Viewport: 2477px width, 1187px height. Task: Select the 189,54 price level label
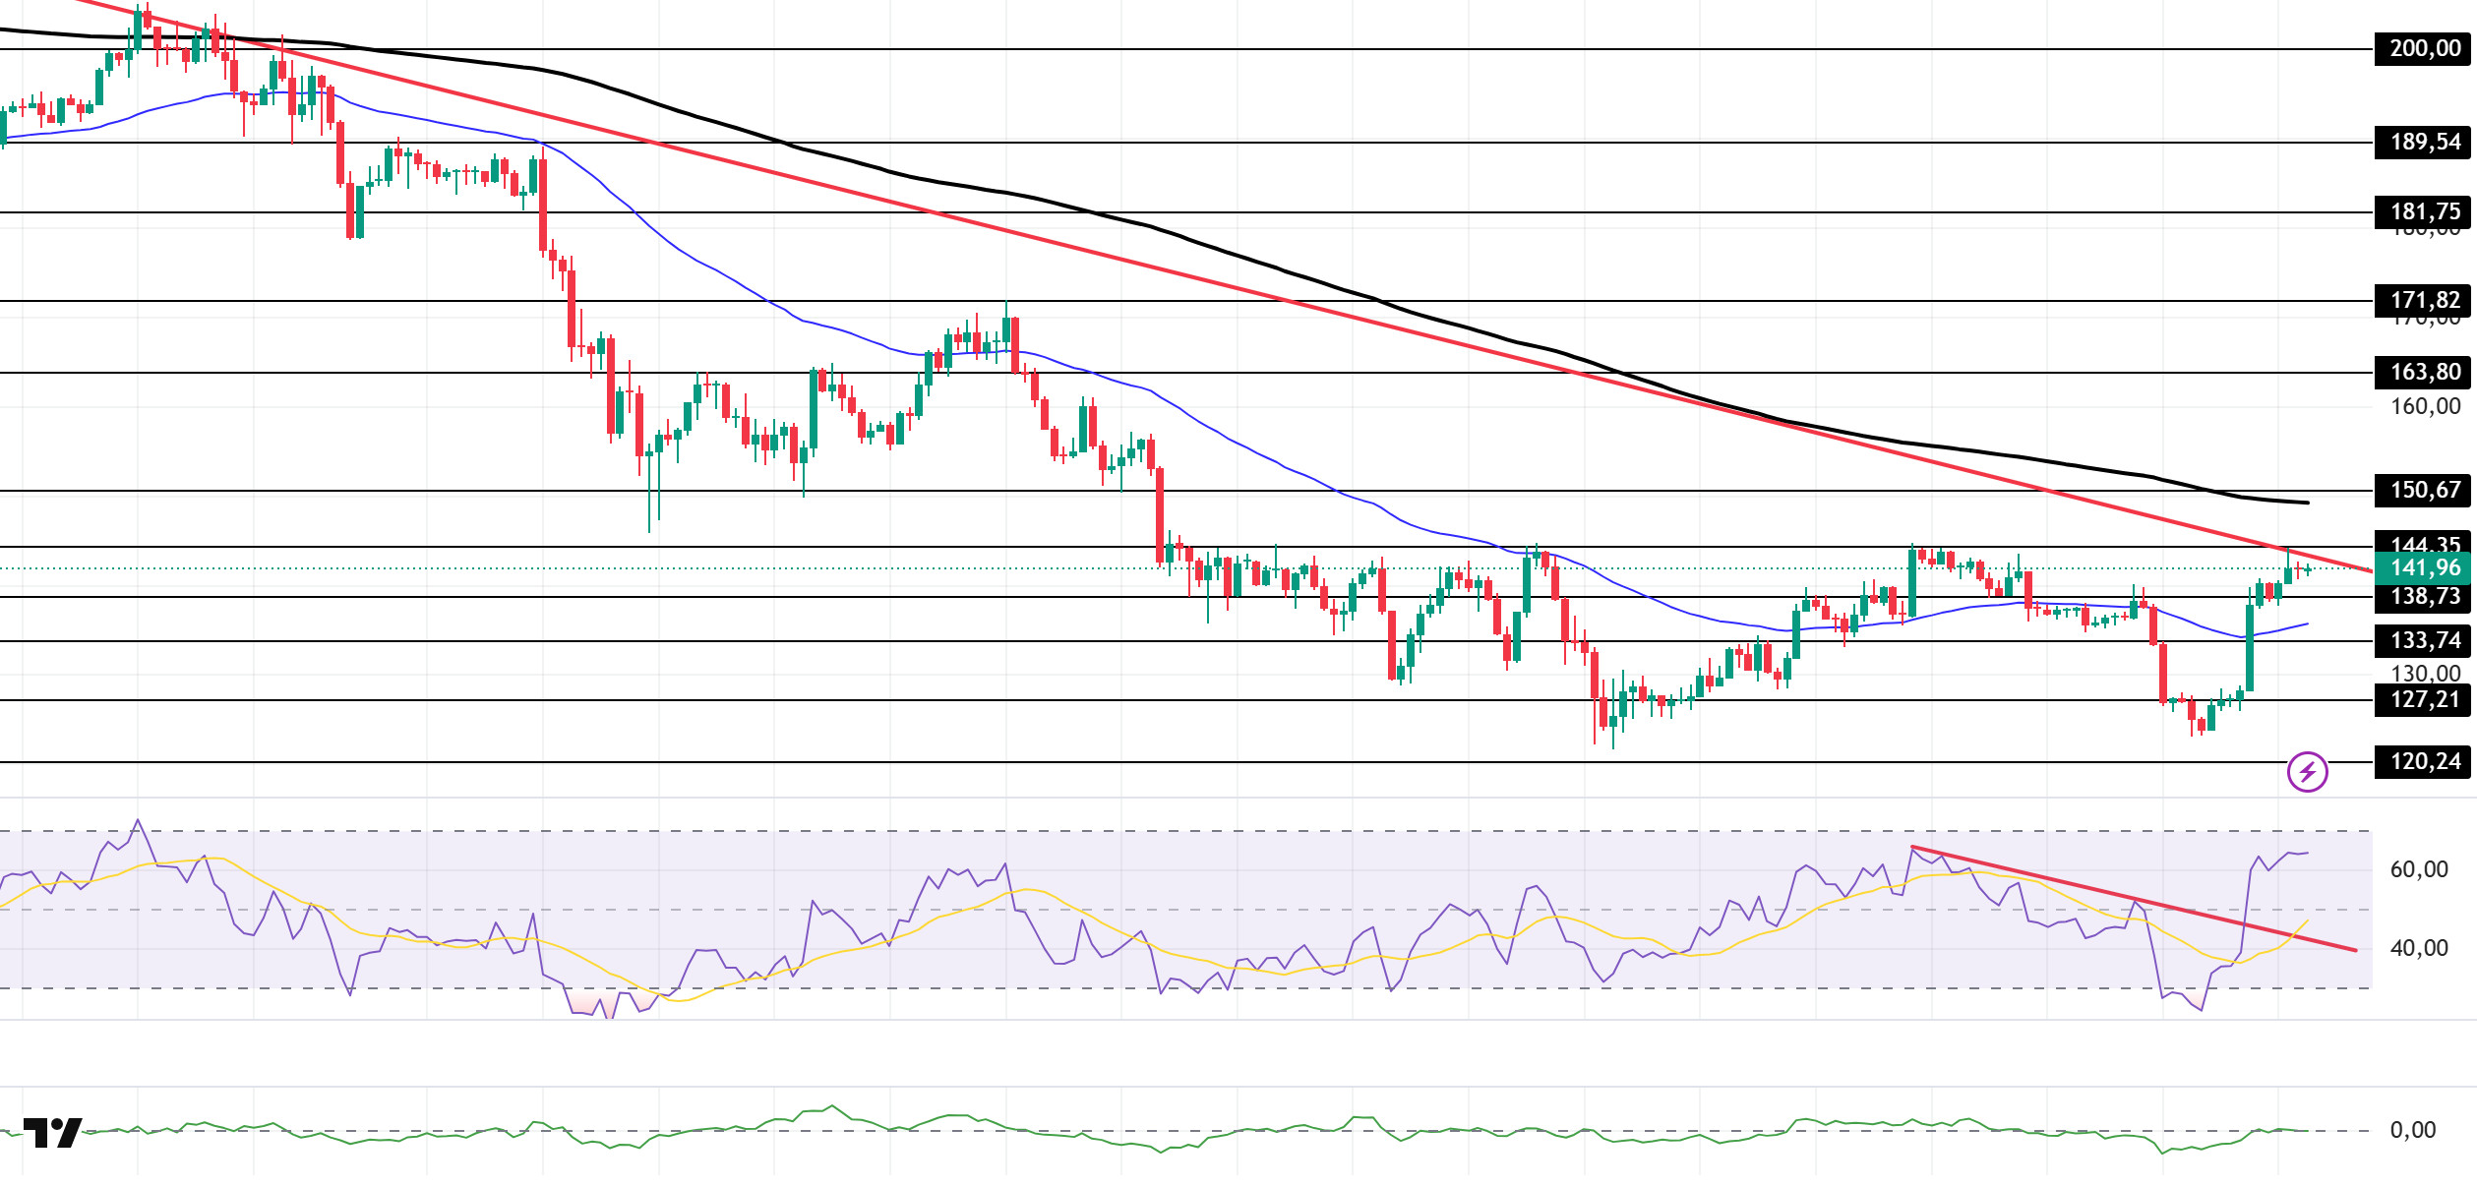point(2424,142)
